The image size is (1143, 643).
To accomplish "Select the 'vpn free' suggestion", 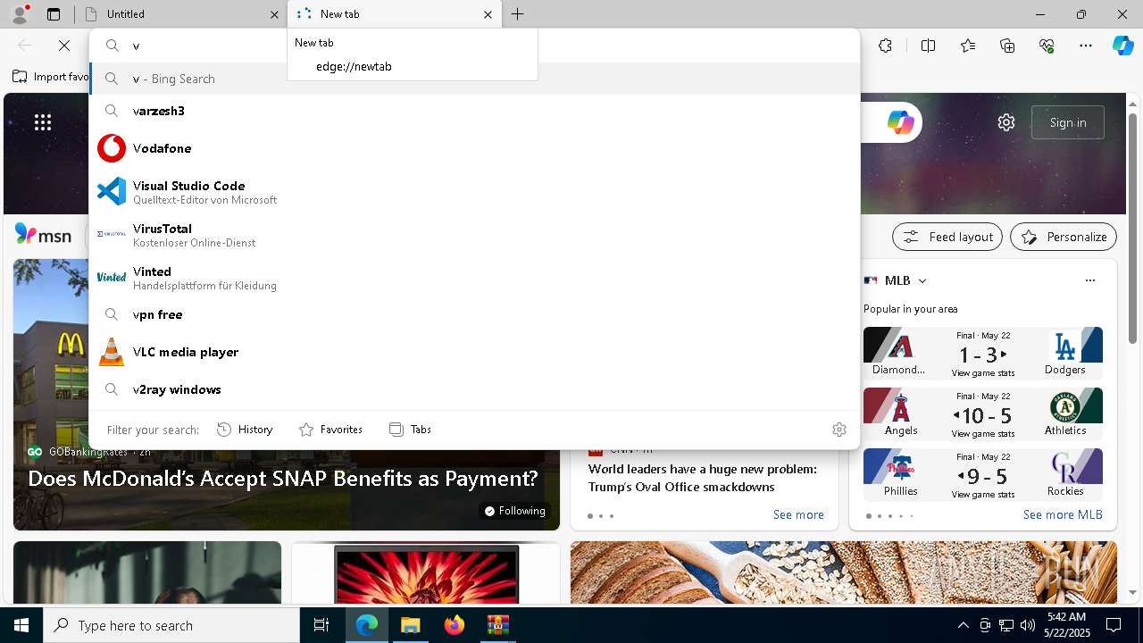I will tap(473, 314).
